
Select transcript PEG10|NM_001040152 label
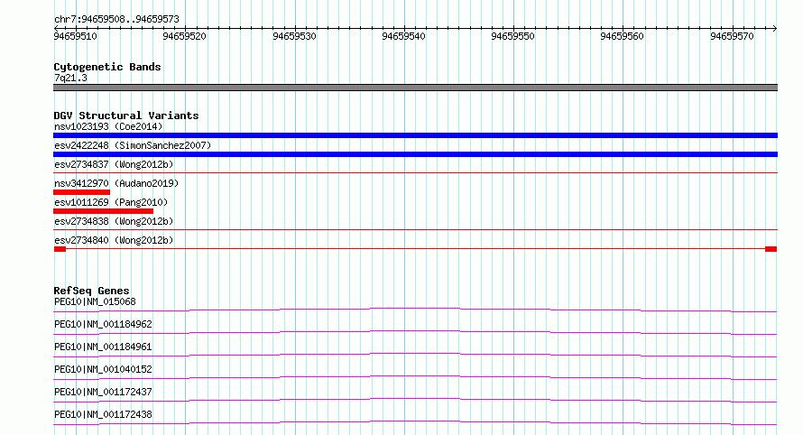point(103,369)
